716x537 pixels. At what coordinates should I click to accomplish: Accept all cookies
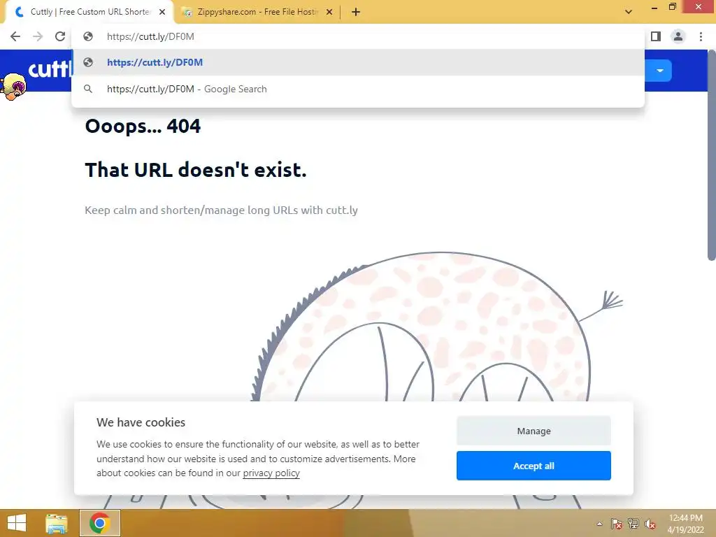coord(534,466)
